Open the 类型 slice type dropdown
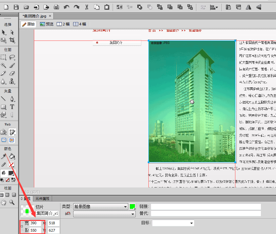276x234 pixels. 100,207
